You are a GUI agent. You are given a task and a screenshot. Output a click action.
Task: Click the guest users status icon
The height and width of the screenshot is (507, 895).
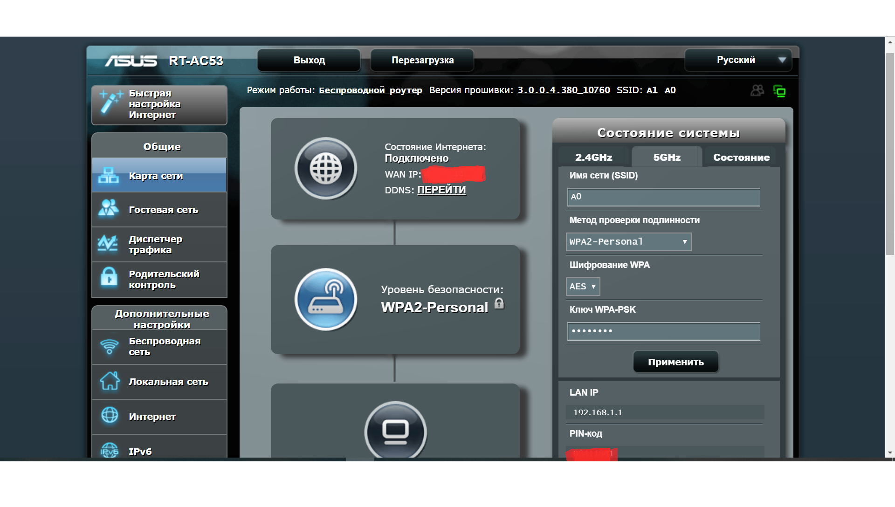click(x=757, y=90)
